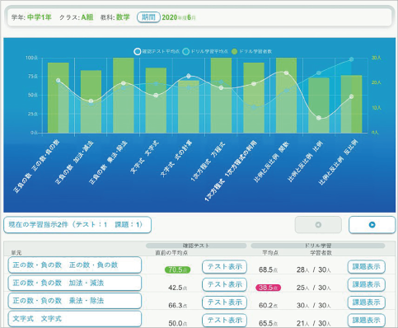The width and height of the screenshot is (398, 328).
Task: Select unit 正の数・負の数 乗法・除法 in table
Action: tap(75, 301)
